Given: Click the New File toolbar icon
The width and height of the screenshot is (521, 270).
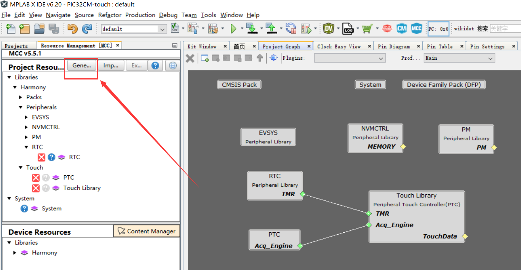Looking at the screenshot, I should (10, 29).
